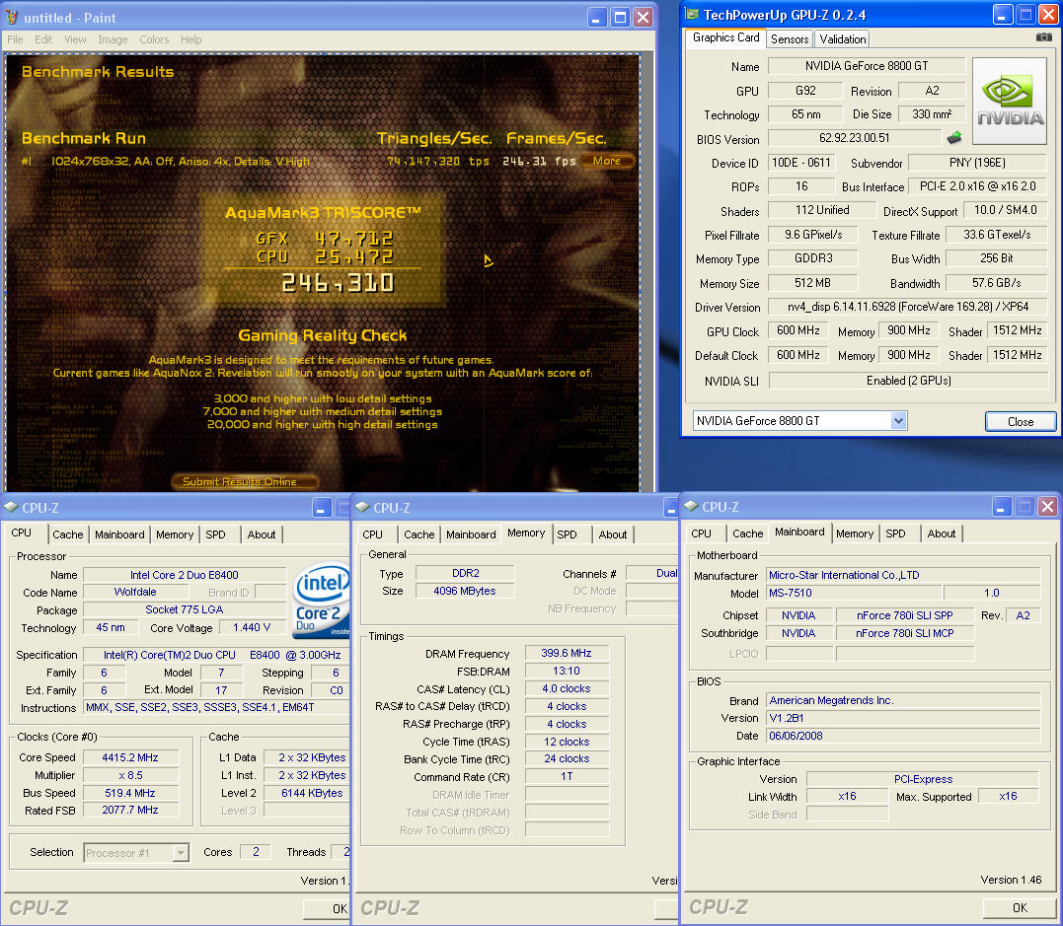
Task: Click the BIOS save chip icon in GPU-Z
Action: pyautogui.click(x=954, y=138)
